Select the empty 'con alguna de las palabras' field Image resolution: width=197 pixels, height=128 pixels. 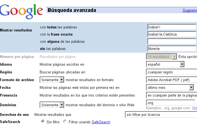(172, 41)
